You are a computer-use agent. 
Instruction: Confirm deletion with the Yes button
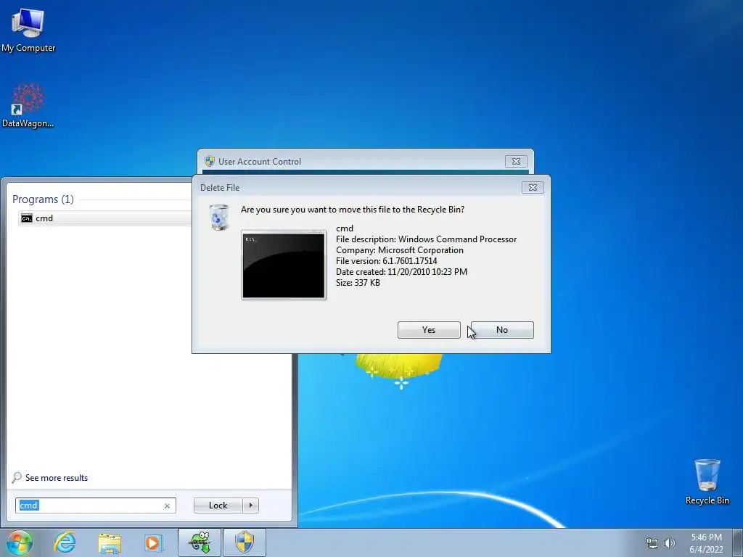pos(429,330)
